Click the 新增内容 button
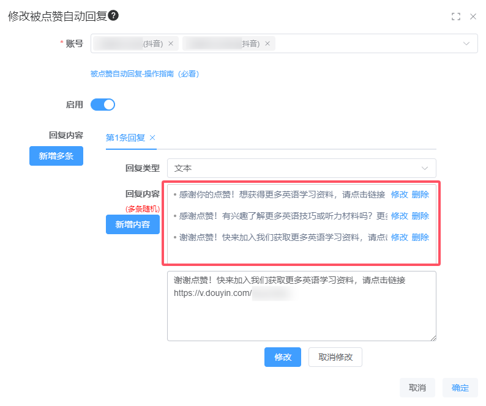Viewport: 486px width, 406px height. [133, 224]
